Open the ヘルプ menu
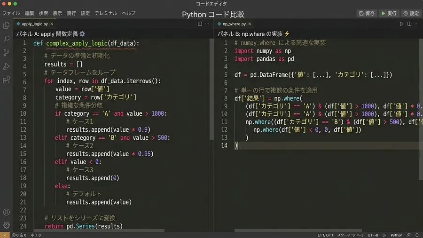The width and height of the screenshot is (423, 238). click(129, 13)
